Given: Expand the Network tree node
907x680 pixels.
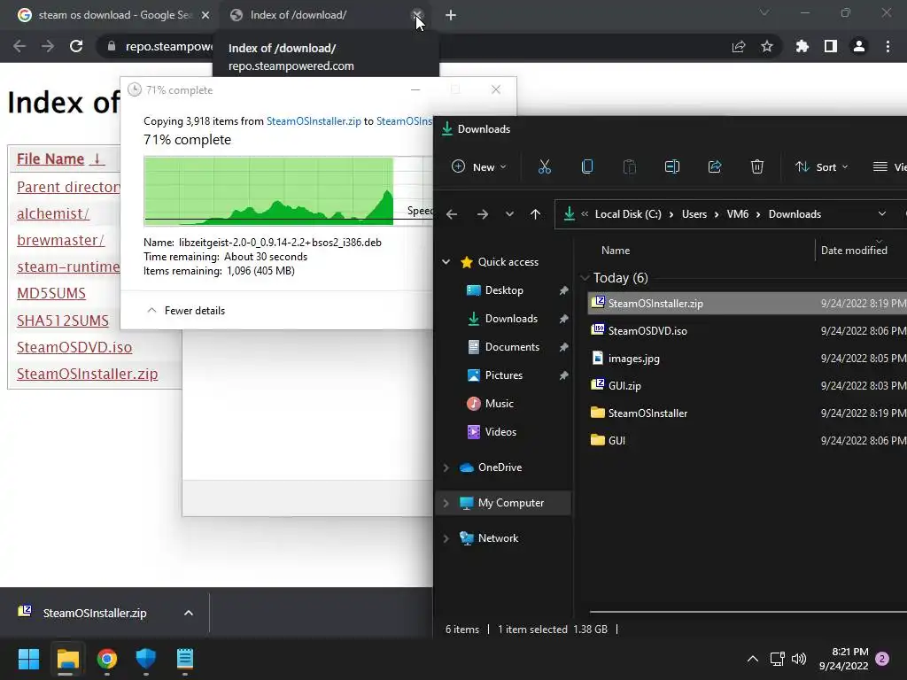Looking at the screenshot, I should (446, 538).
